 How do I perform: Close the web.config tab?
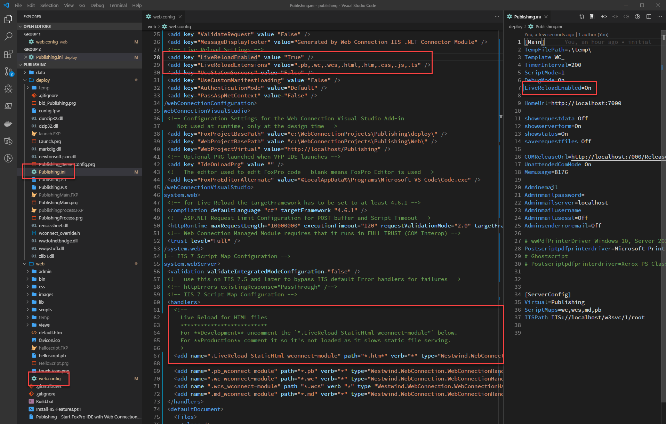(180, 17)
